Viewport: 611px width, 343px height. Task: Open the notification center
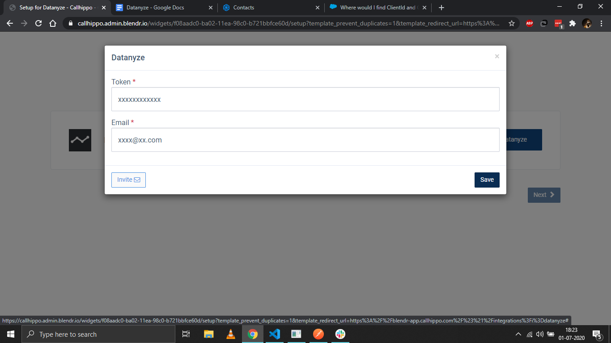[597, 334]
